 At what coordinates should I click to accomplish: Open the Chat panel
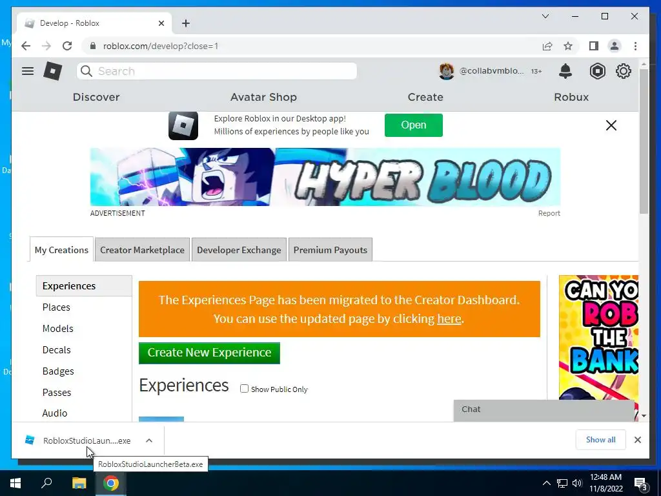coord(544,410)
